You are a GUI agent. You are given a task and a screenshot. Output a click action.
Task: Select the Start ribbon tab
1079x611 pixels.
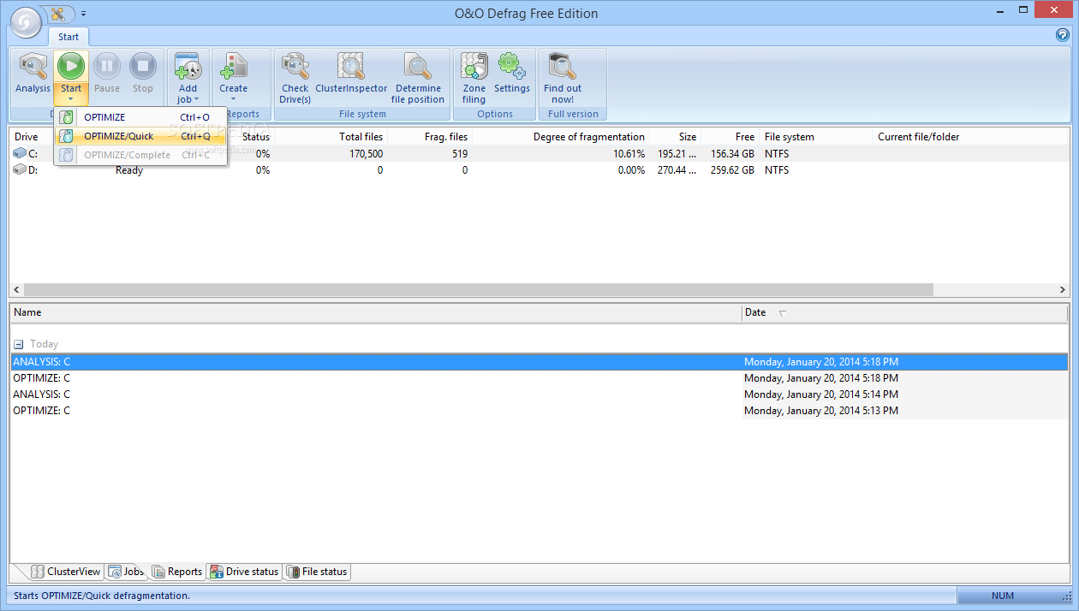click(69, 37)
